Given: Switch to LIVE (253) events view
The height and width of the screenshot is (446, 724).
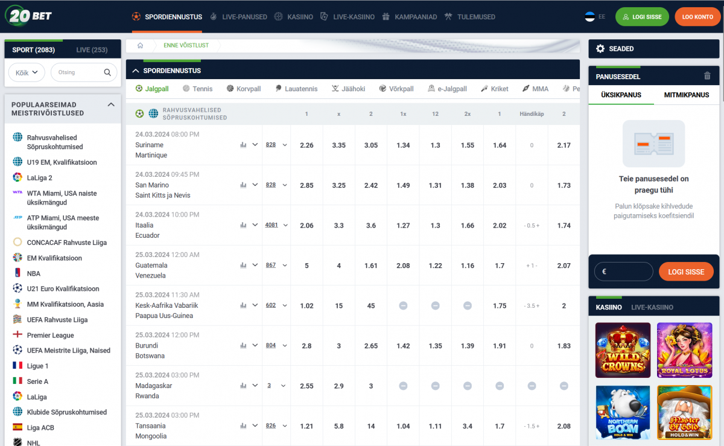Looking at the screenshot, I should (92, 49).
